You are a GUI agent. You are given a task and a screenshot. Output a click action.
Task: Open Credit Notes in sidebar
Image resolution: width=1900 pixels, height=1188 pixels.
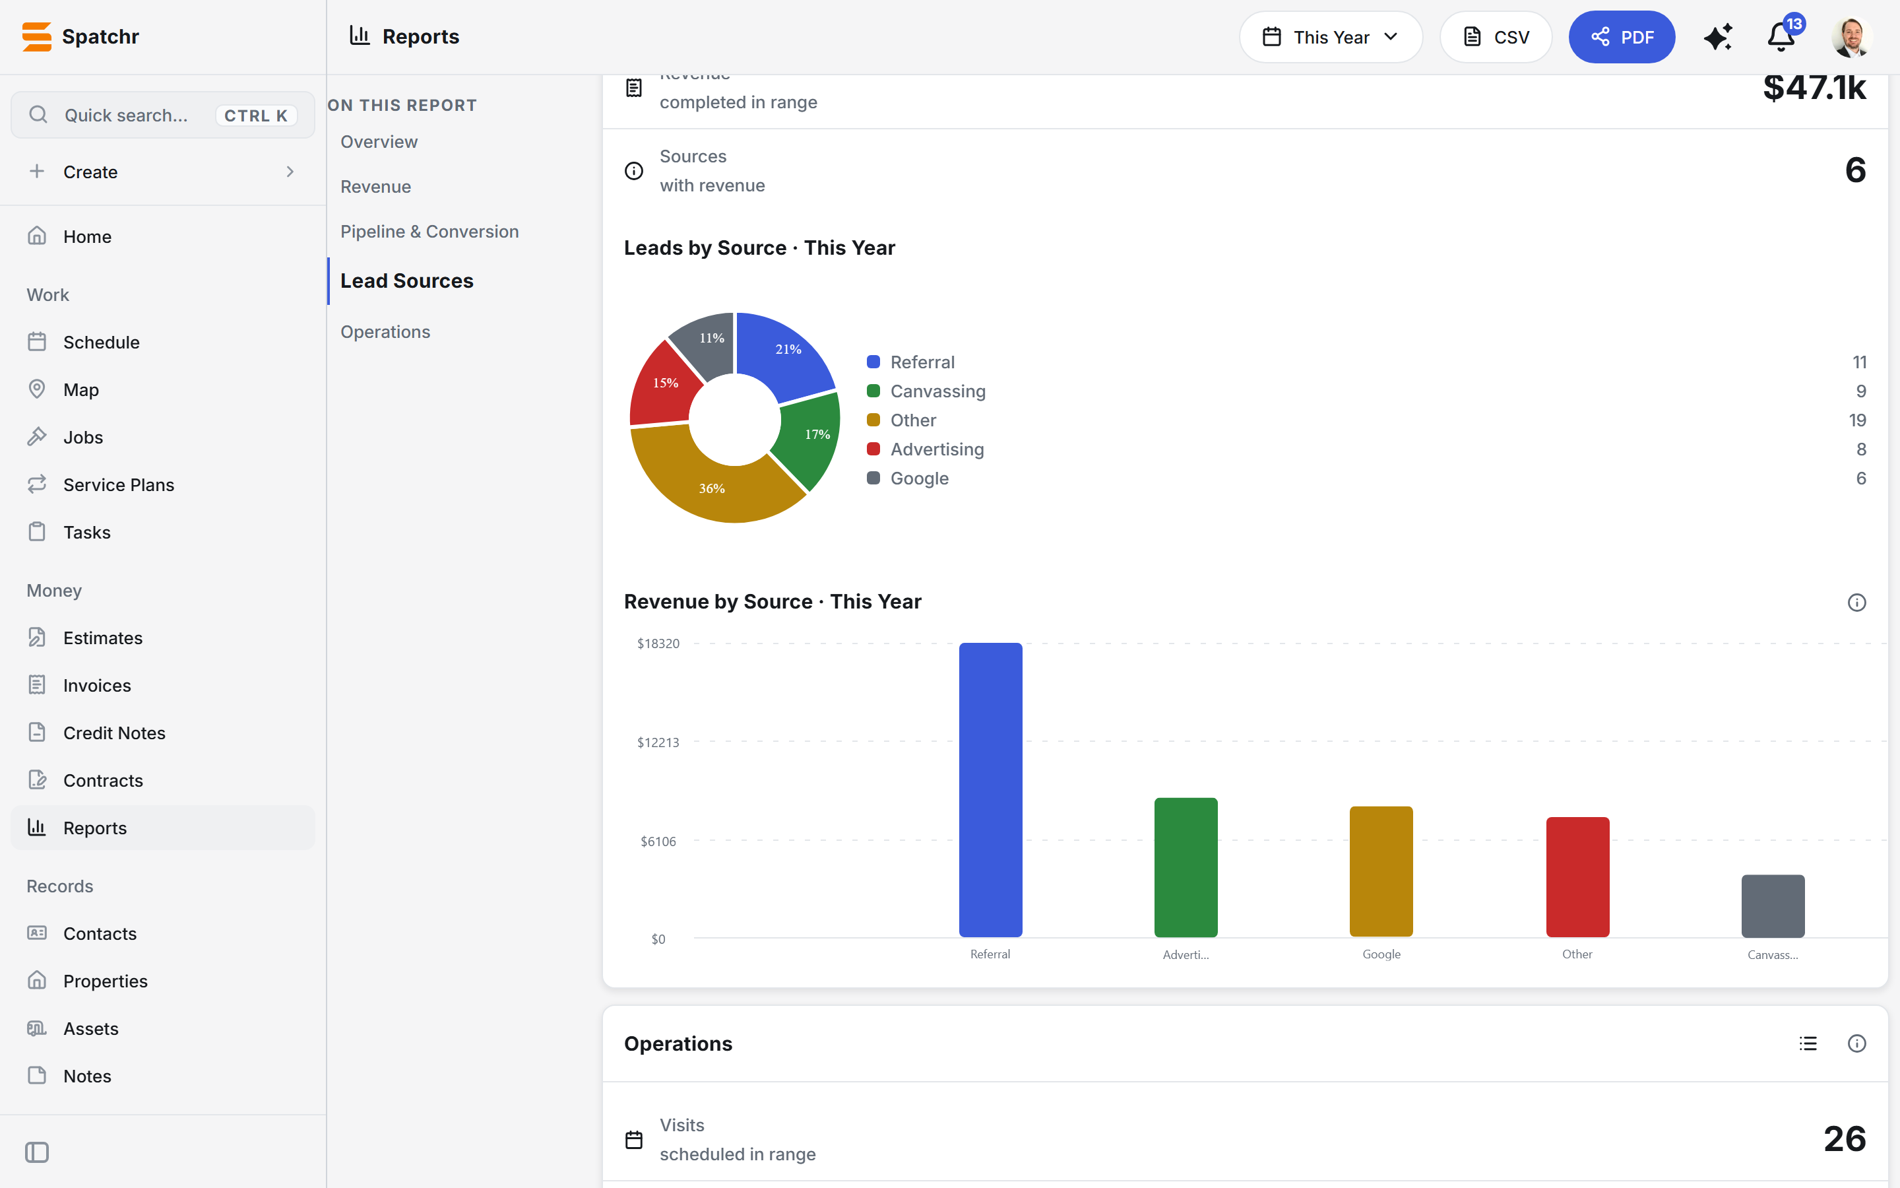tap(162, 733)
